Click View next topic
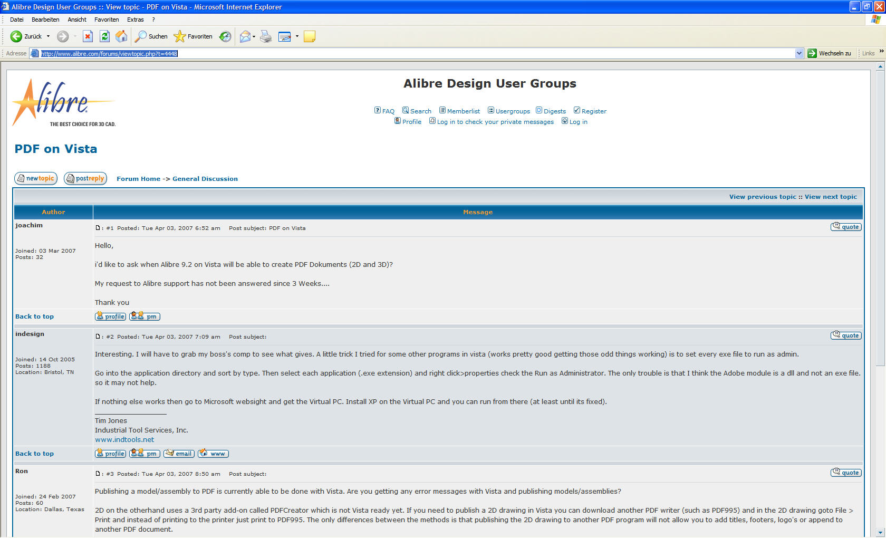 pyautogui.click(x=831, y=197)
